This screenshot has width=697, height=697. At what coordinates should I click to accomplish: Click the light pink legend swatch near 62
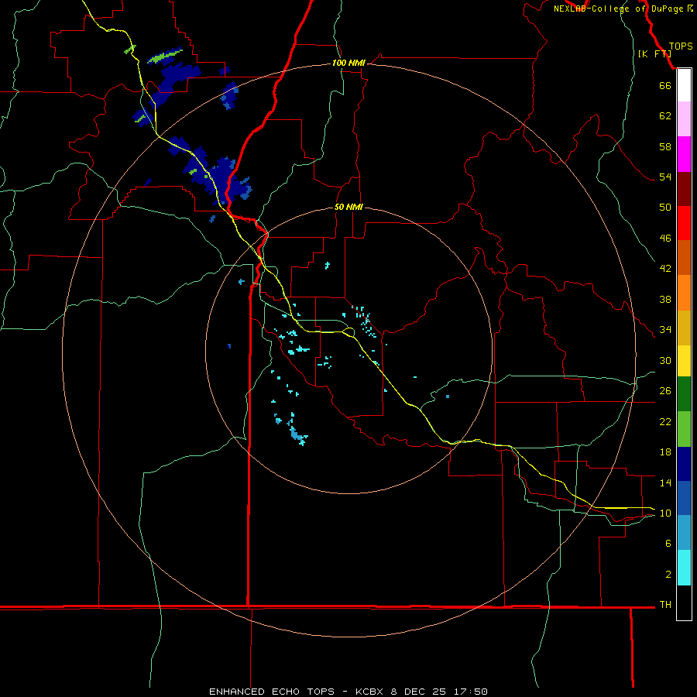(684, 118)
